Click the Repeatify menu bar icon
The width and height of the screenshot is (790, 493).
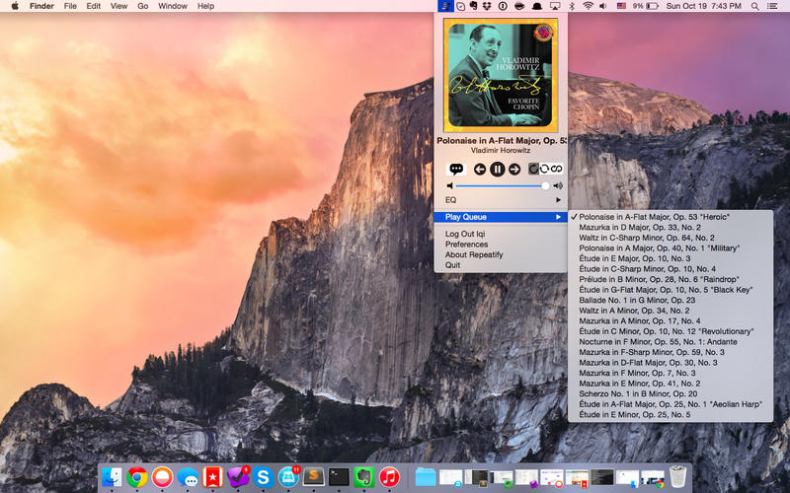click(446, 6)
